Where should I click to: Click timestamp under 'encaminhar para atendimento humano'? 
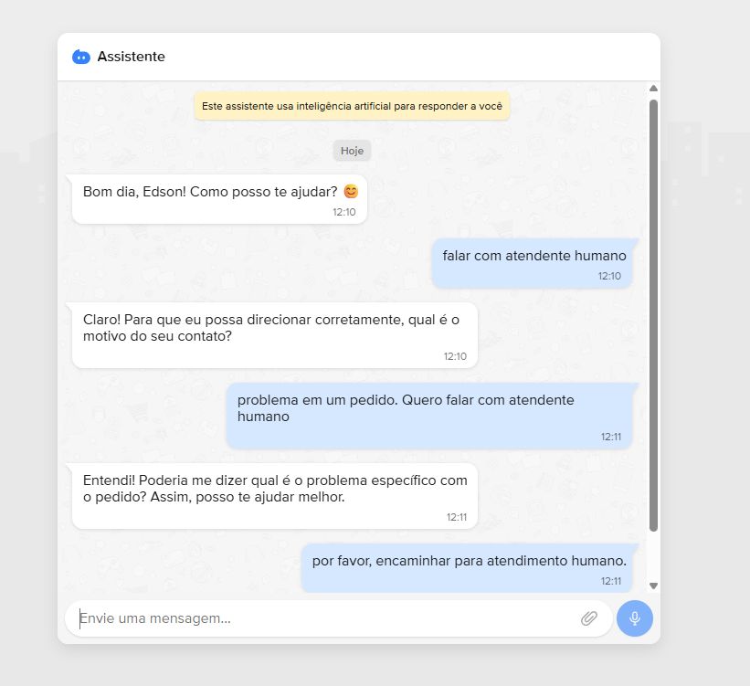pyautogui.click(x=611, y=581)
